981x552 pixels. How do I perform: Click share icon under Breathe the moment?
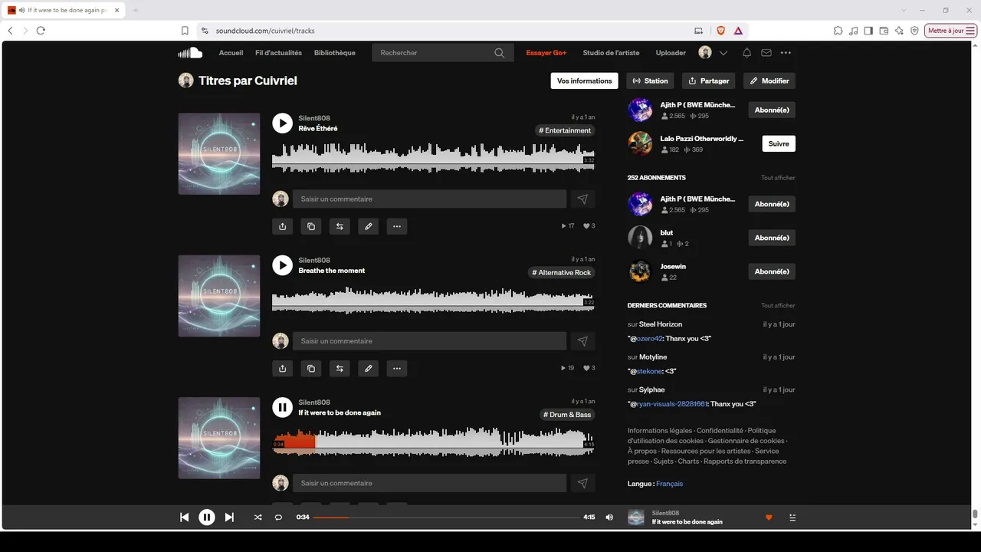(283, 368)
